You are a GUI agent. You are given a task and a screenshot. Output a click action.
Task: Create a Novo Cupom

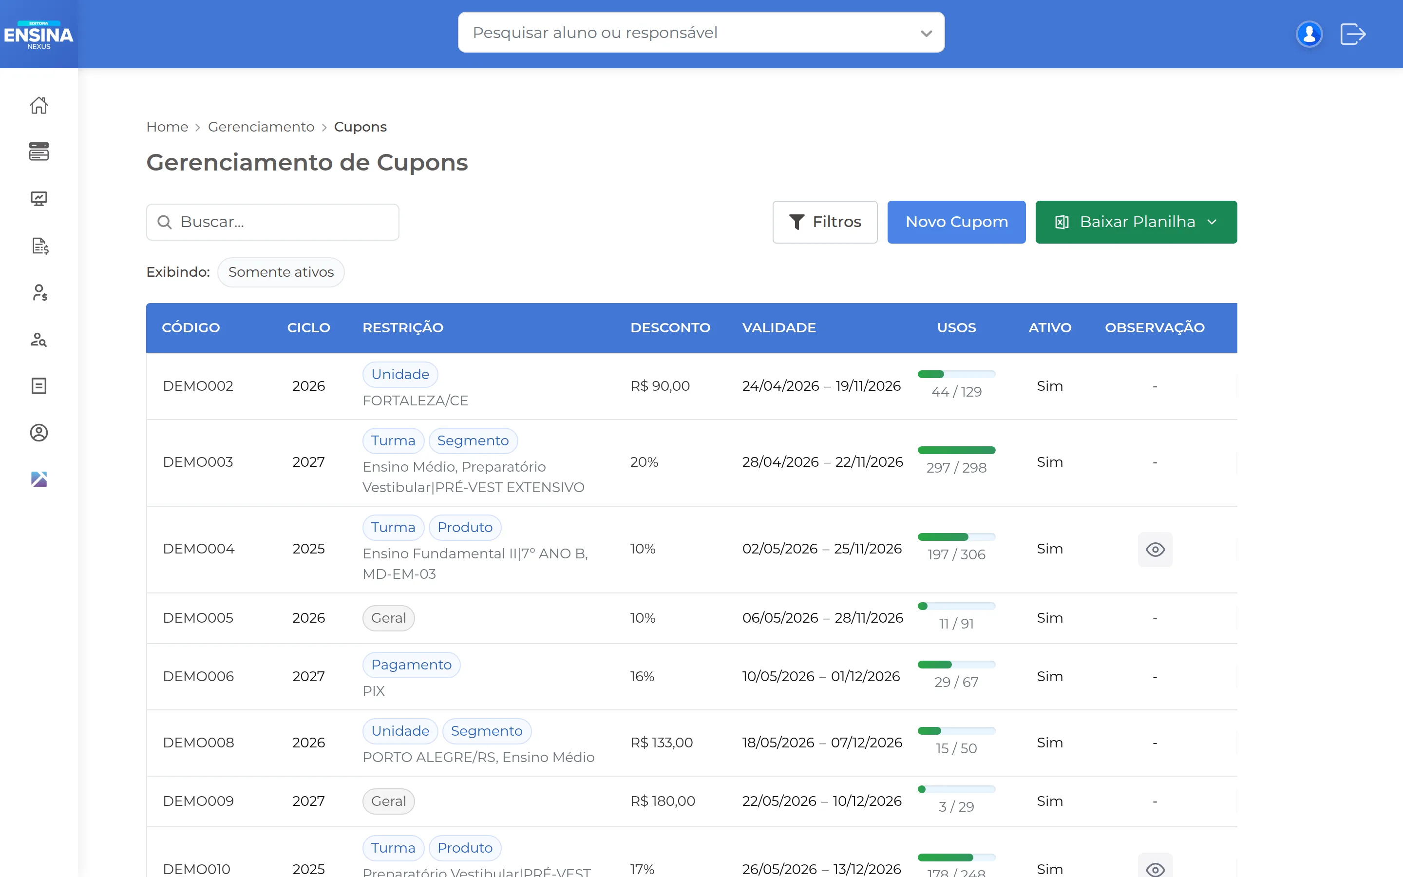coord(956,222)
